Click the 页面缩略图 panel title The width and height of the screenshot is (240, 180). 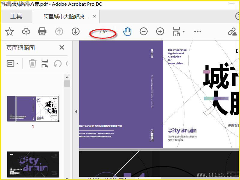click(20, 48)
